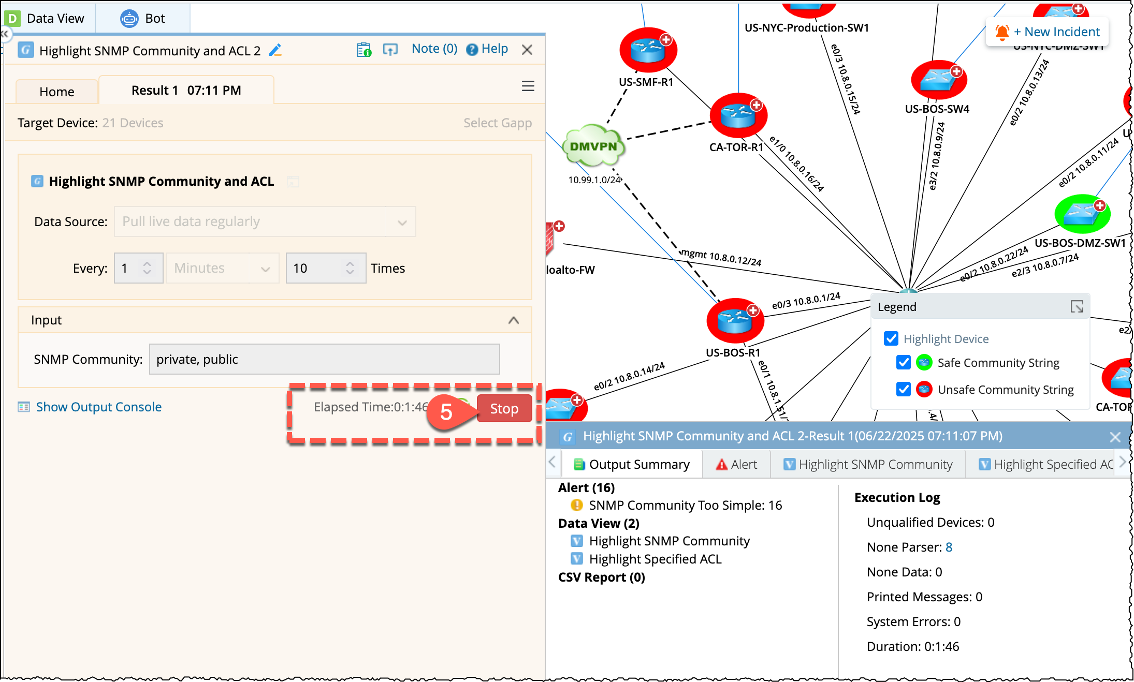Viewport: 1134px width, 682px height.
Task: Click the clipboard info icon in header
Action: coord(364,50)
